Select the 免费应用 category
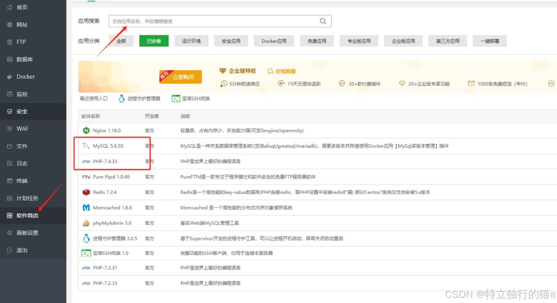Image resolution: width=557 pixels, height=303 pixels. point(317,41)
